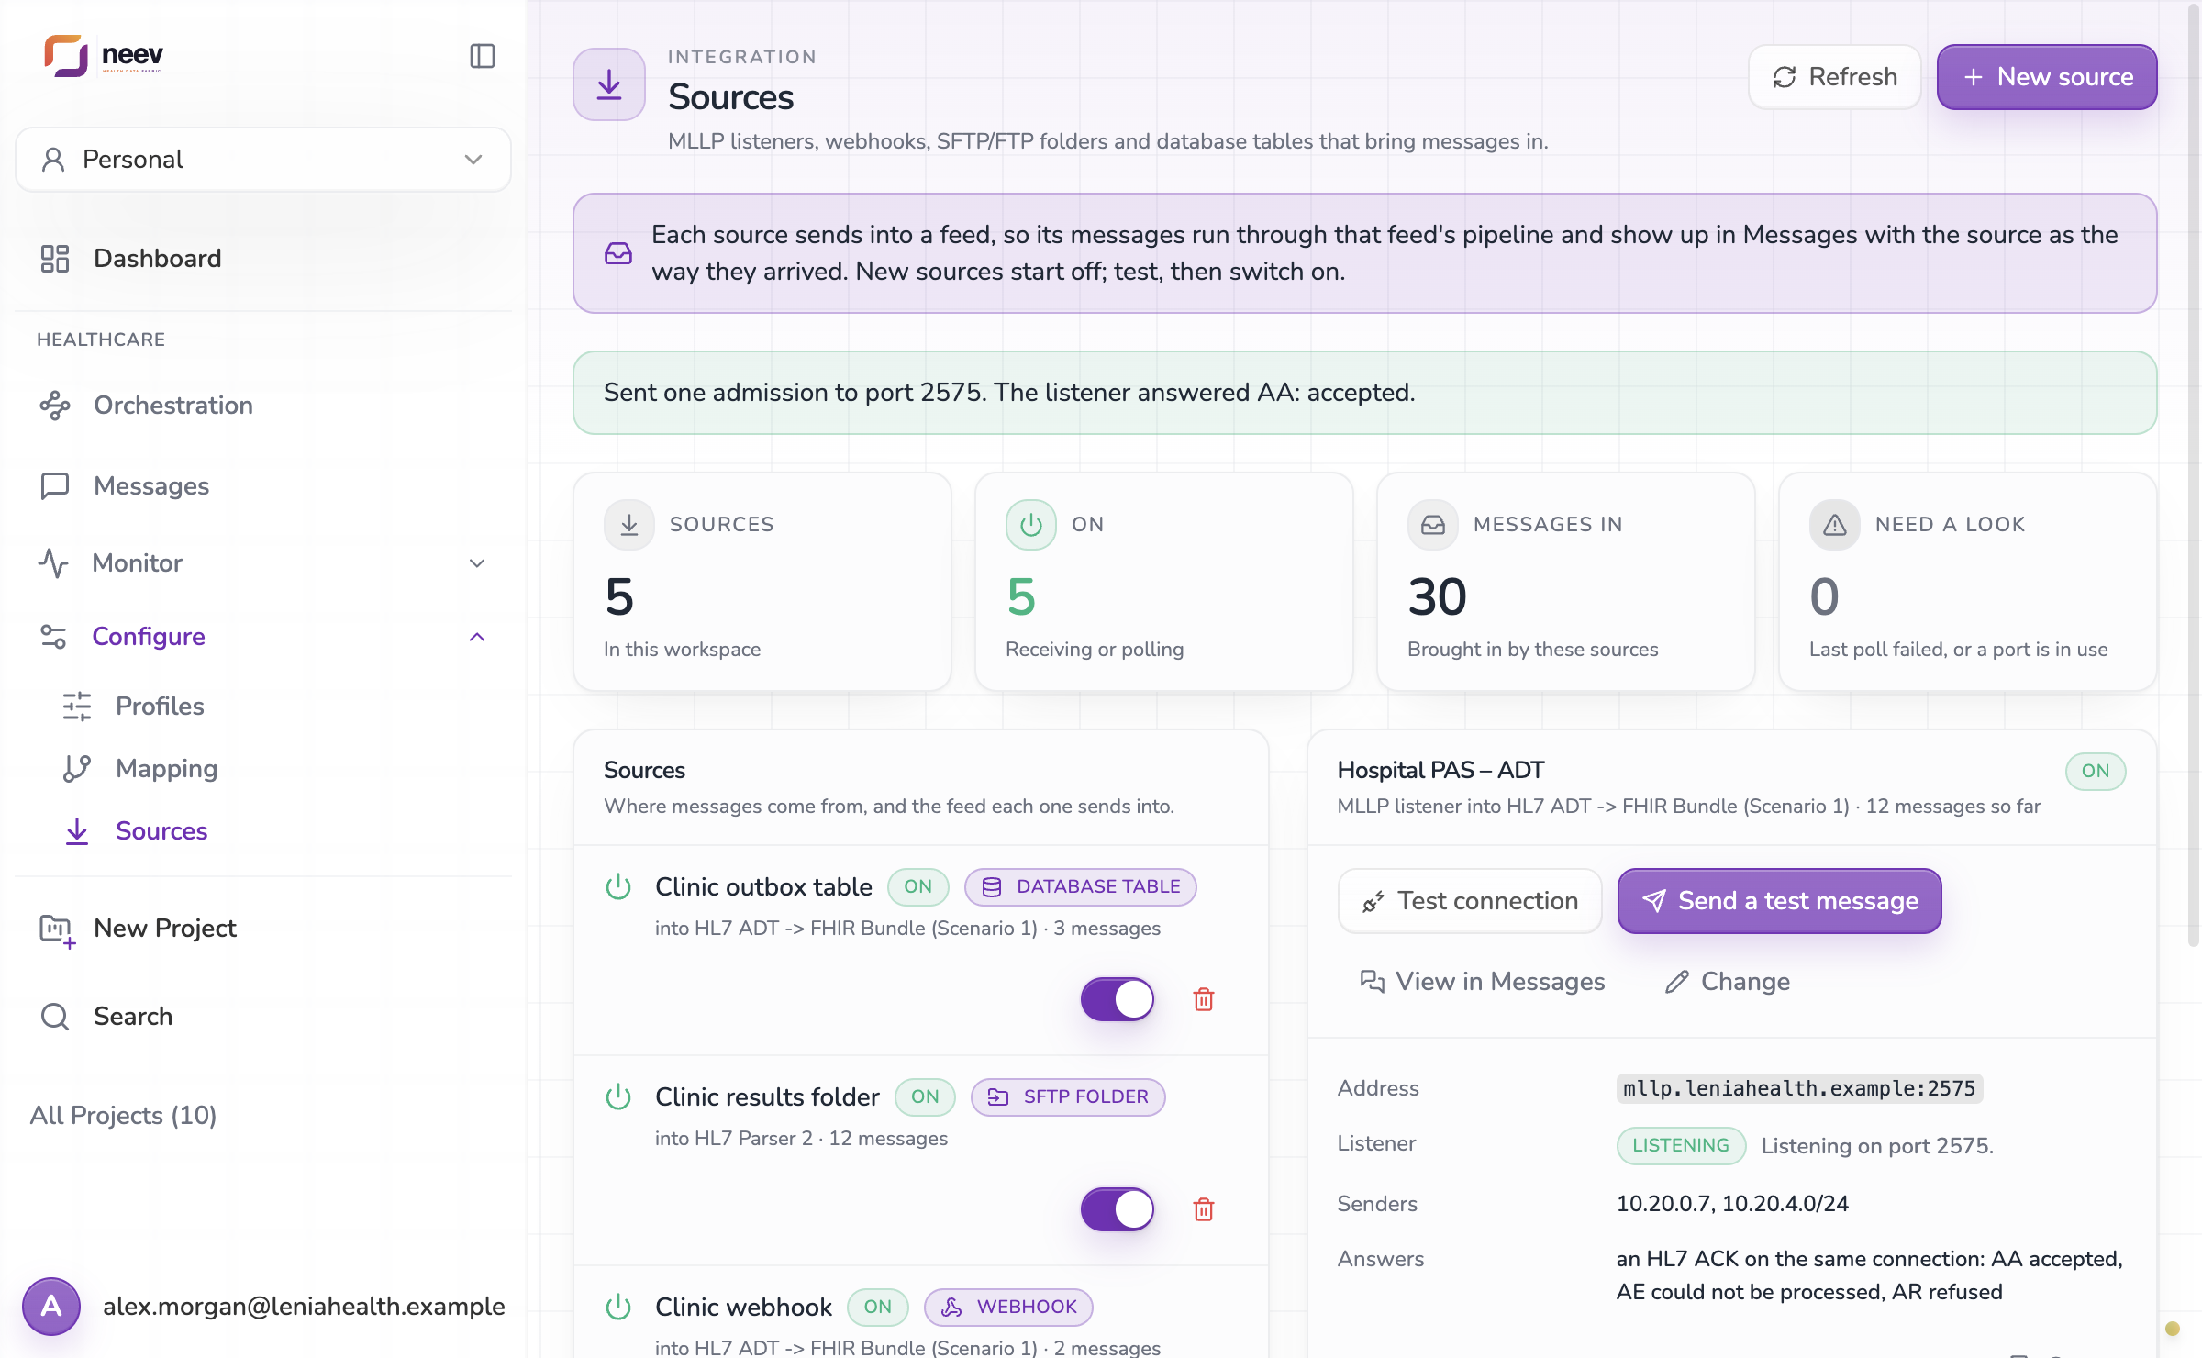2202x1358 pixels.
Task: Open New Project
Action: point(263,929)
